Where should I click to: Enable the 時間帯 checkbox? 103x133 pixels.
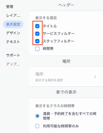pos(37,49)
